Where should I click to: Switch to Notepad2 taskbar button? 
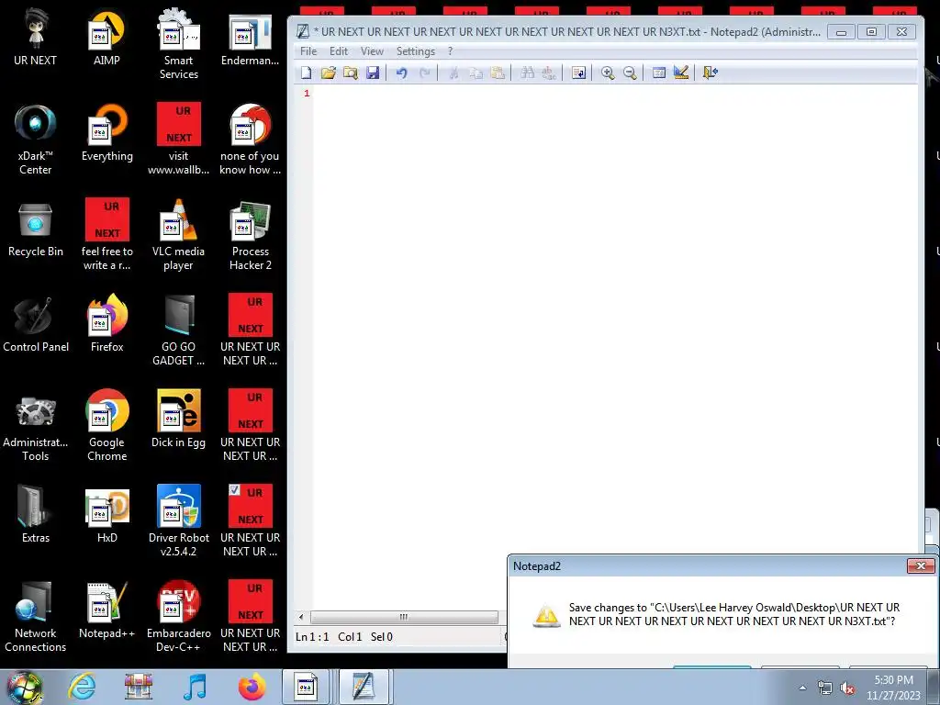coord(364,687)
